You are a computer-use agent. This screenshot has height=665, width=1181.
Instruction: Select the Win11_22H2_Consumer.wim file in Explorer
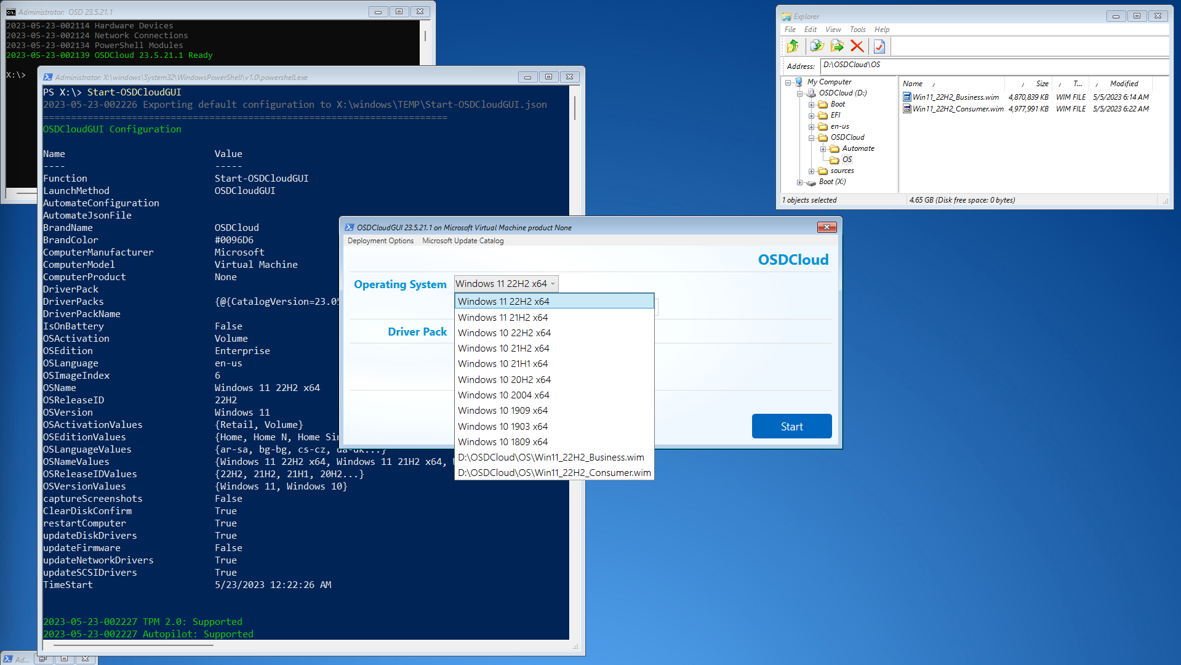958,109
